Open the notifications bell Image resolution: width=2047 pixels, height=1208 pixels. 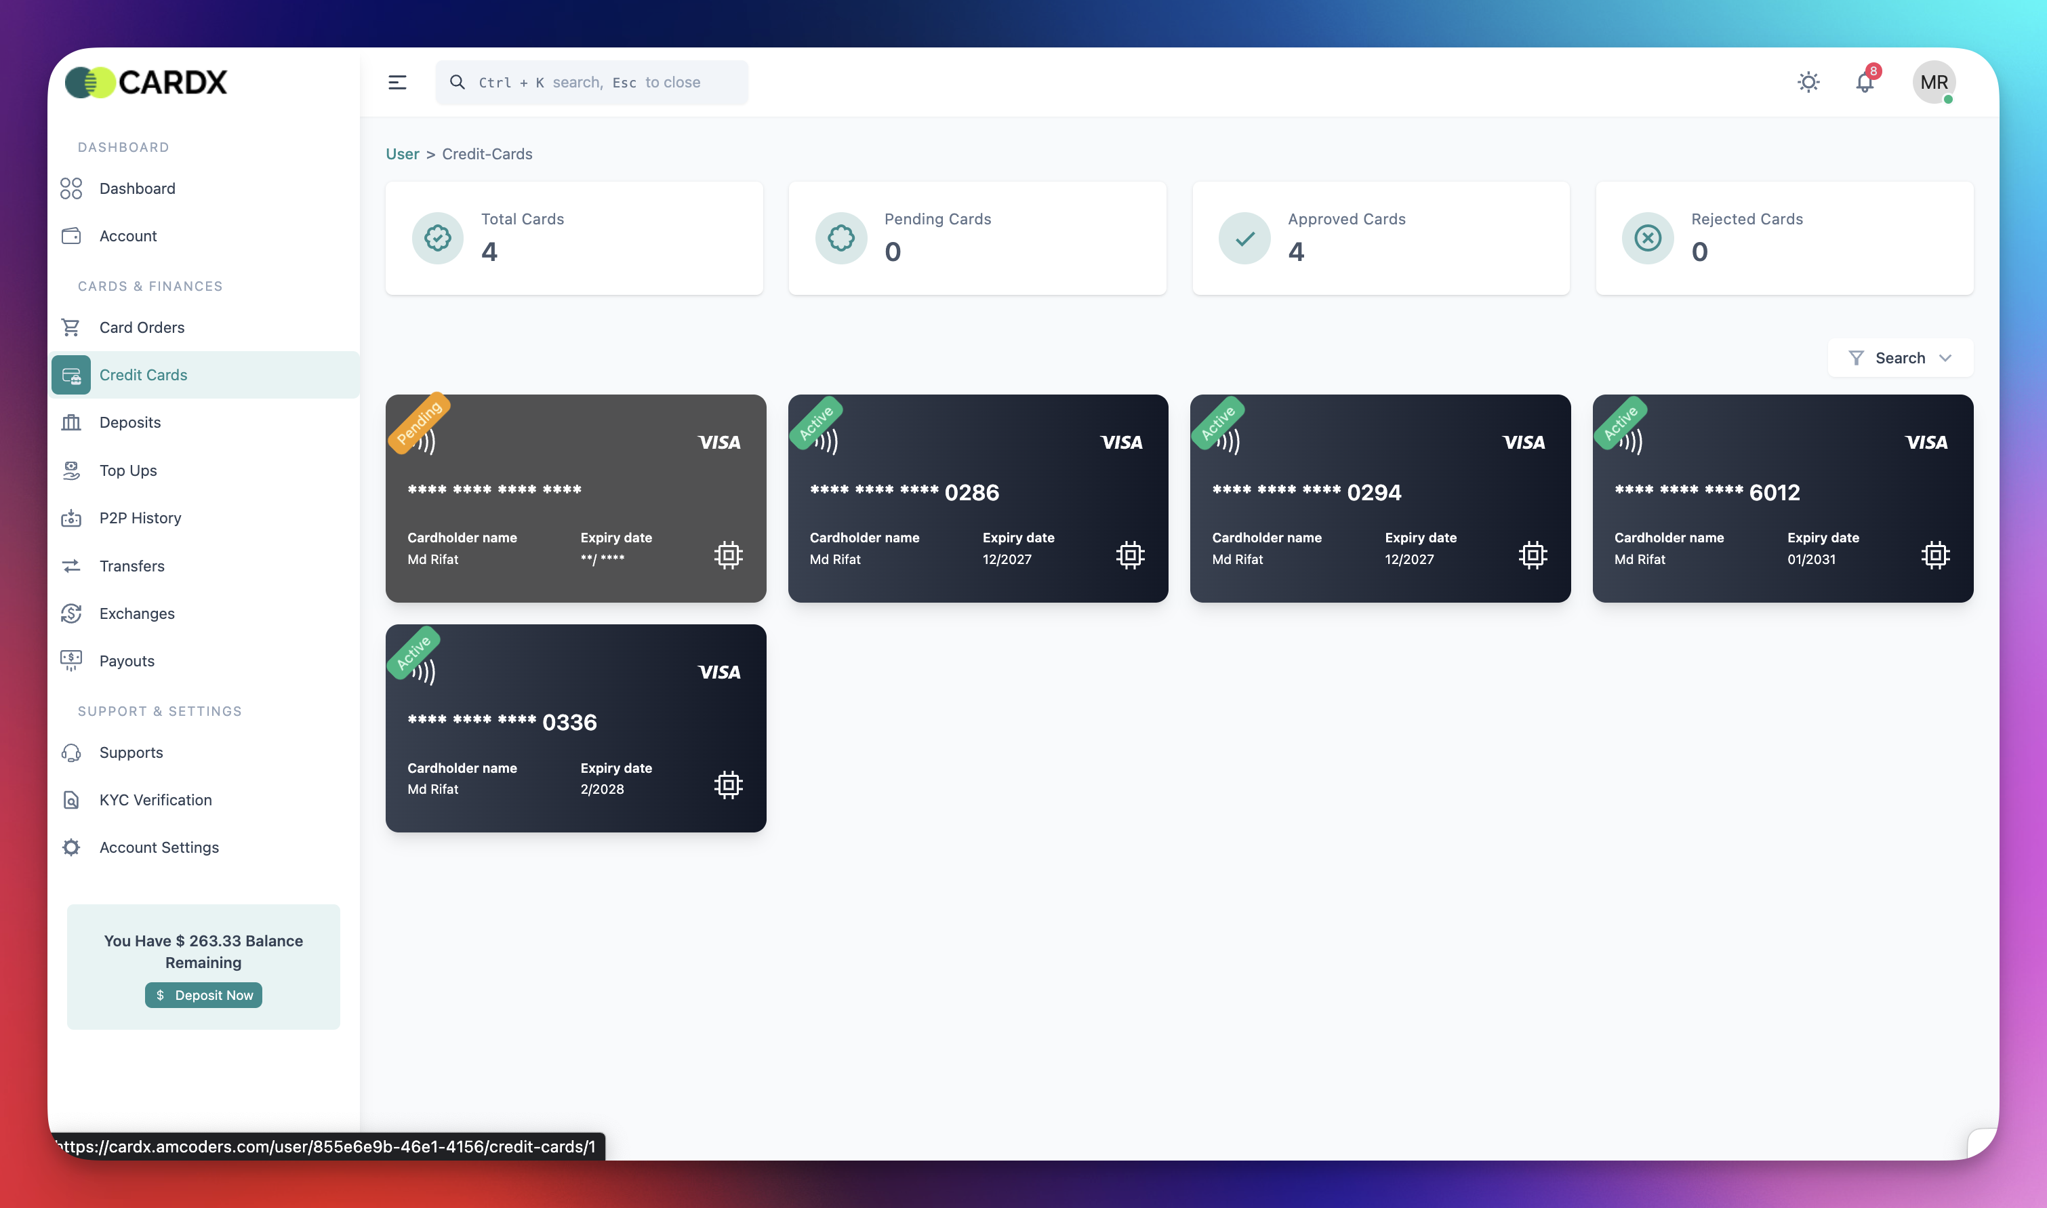(x=1864, y=82)
